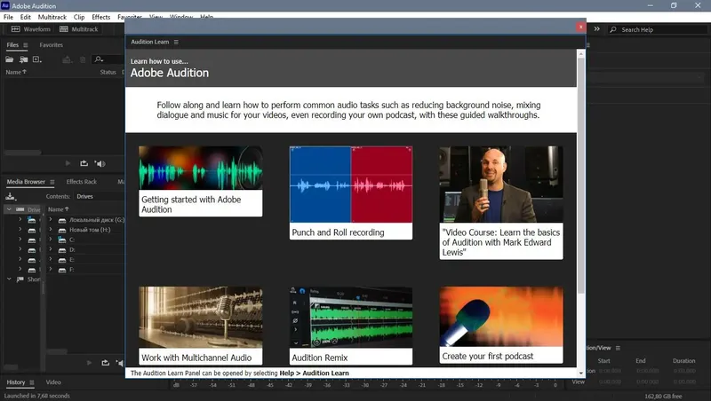
Task: Click the workspace overflow double-chevron icon
Action: click(596, 29)
